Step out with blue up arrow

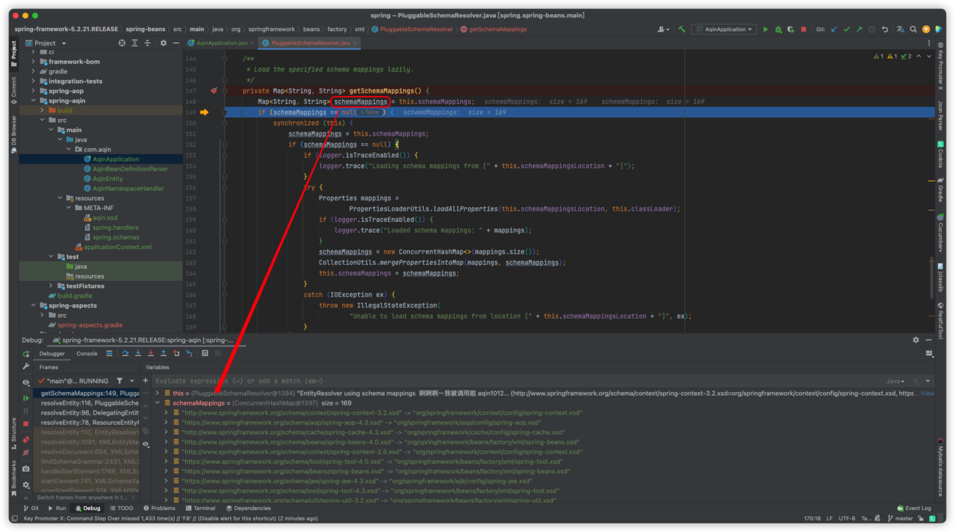[163, 354]
